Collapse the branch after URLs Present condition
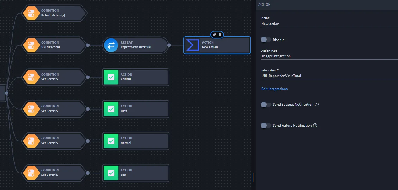Screen dimensions: 398x190 [x=88, y=45]
